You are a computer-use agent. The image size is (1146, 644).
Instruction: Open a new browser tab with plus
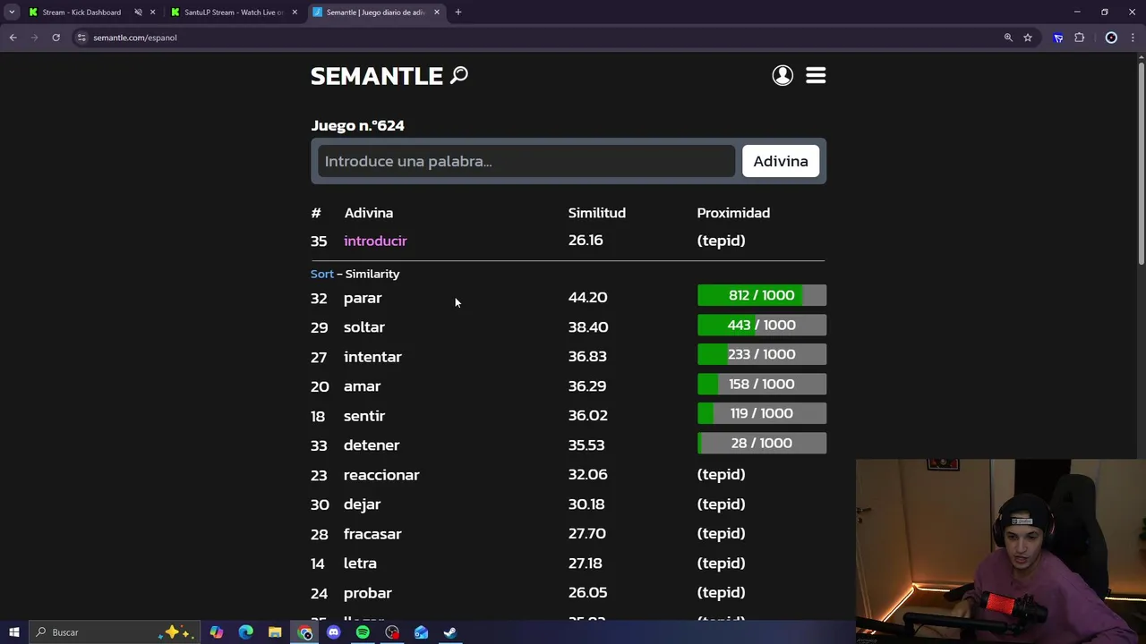[458, 12]
